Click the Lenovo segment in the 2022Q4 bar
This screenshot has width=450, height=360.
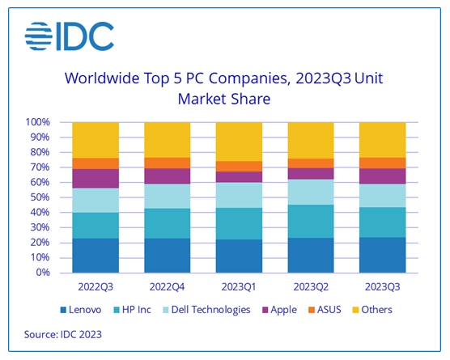[x=167, y=256]
